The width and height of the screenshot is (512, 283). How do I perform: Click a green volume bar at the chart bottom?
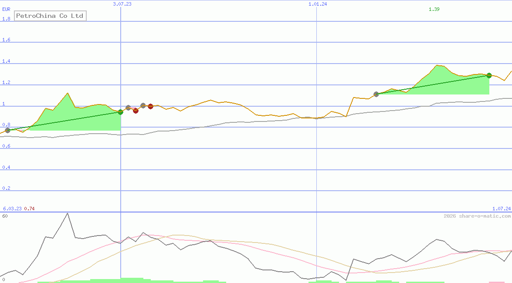[x=131, y=280]
